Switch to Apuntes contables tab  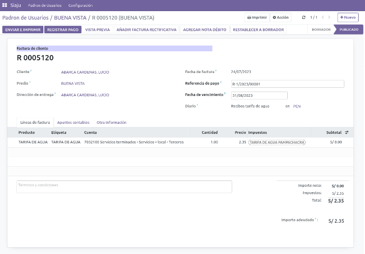point(73,122)
